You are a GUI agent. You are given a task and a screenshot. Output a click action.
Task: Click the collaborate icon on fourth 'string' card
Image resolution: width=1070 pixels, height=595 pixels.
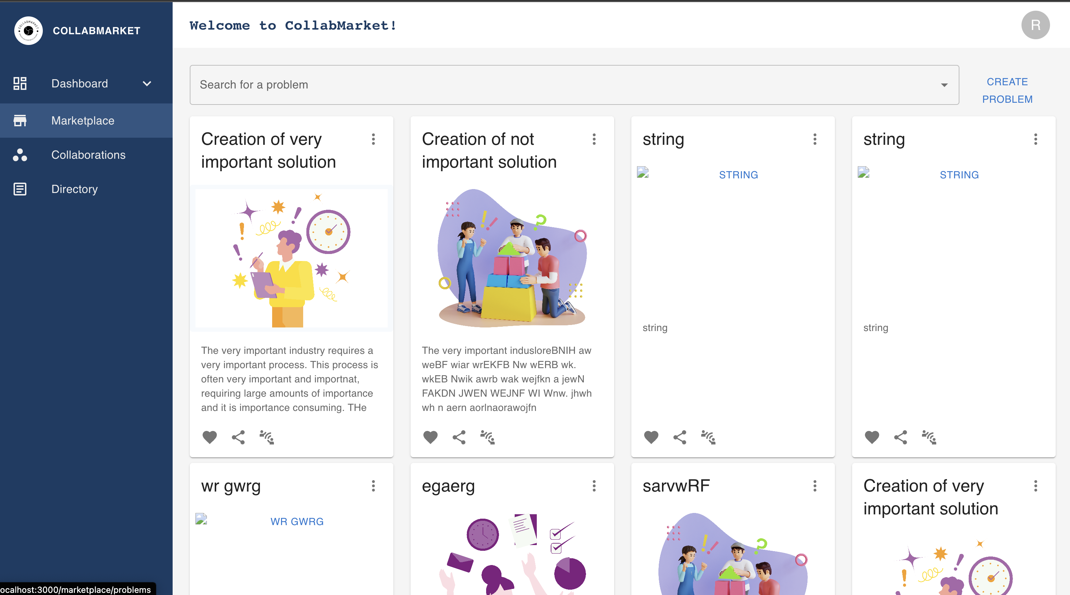pos(929,437)
